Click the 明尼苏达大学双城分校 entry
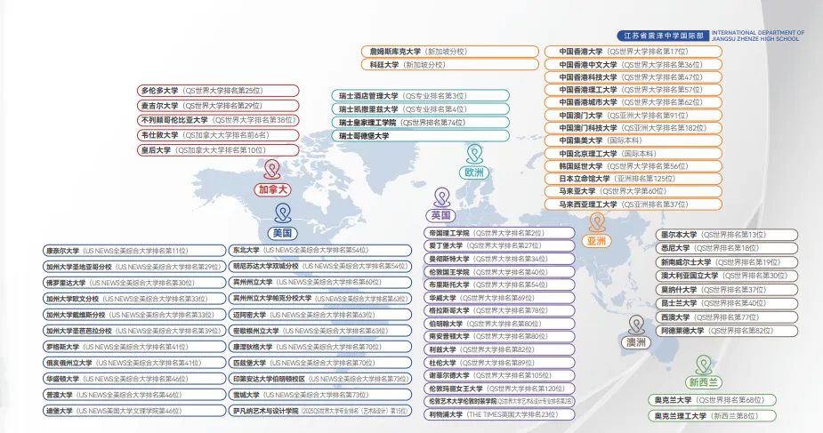The height and width of the screenshot is (433, 823). (320, 267)
